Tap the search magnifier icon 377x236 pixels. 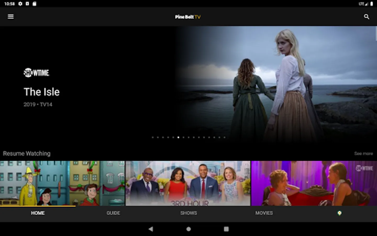point(367,17)
